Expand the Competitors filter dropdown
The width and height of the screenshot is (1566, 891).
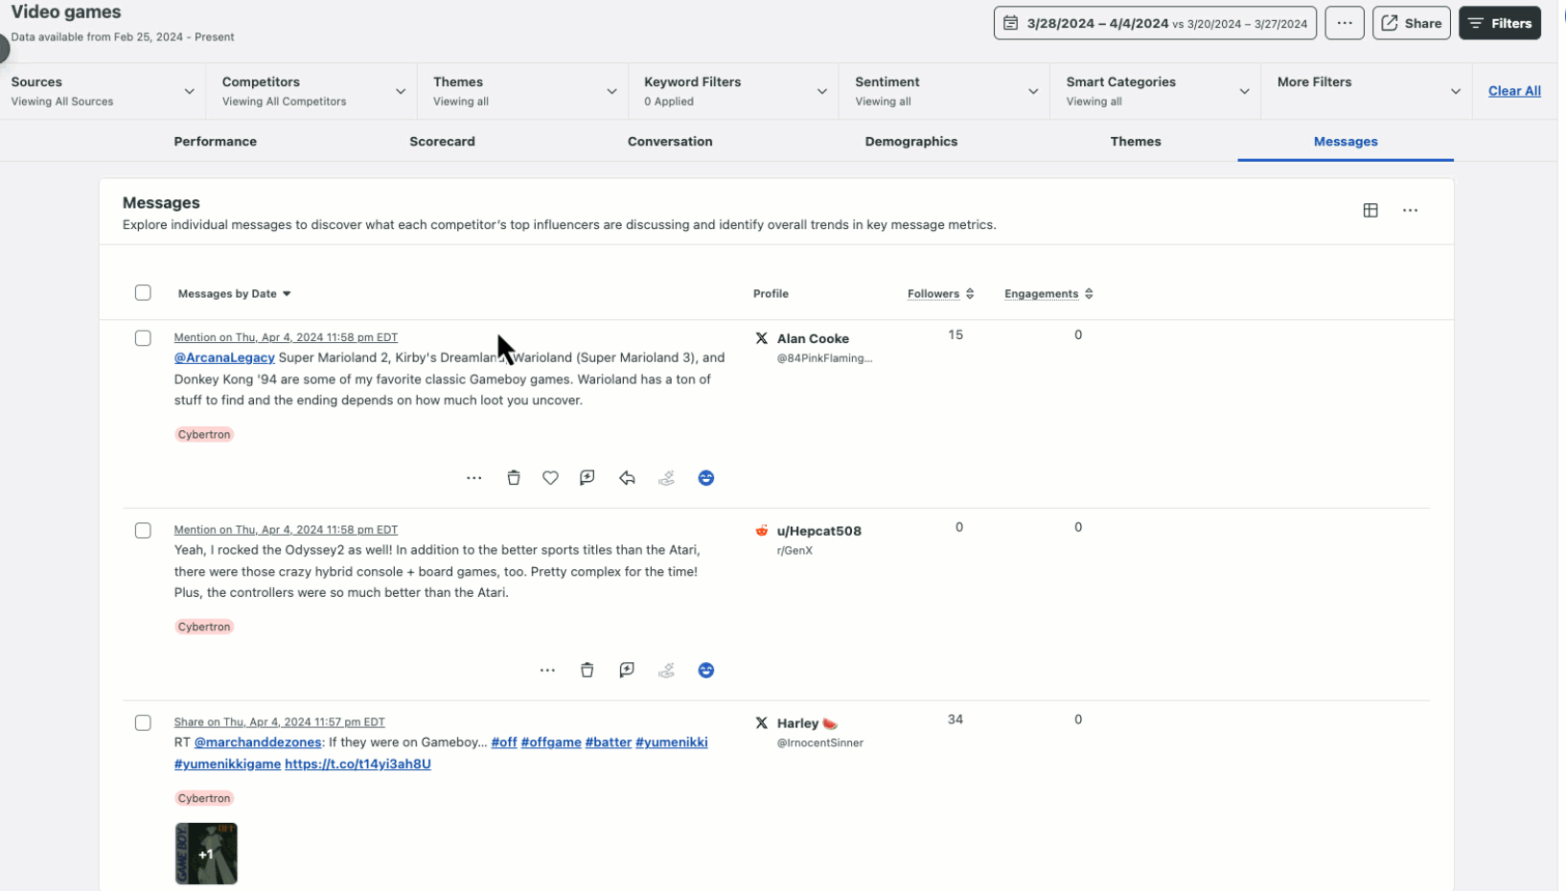313,91
